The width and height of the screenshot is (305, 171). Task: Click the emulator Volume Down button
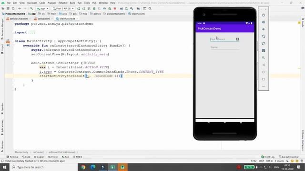264,29
